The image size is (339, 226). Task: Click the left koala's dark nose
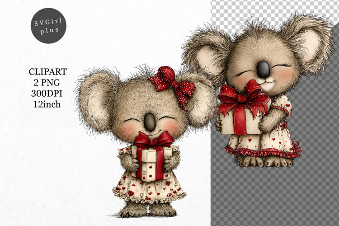(x=151, y=121)
